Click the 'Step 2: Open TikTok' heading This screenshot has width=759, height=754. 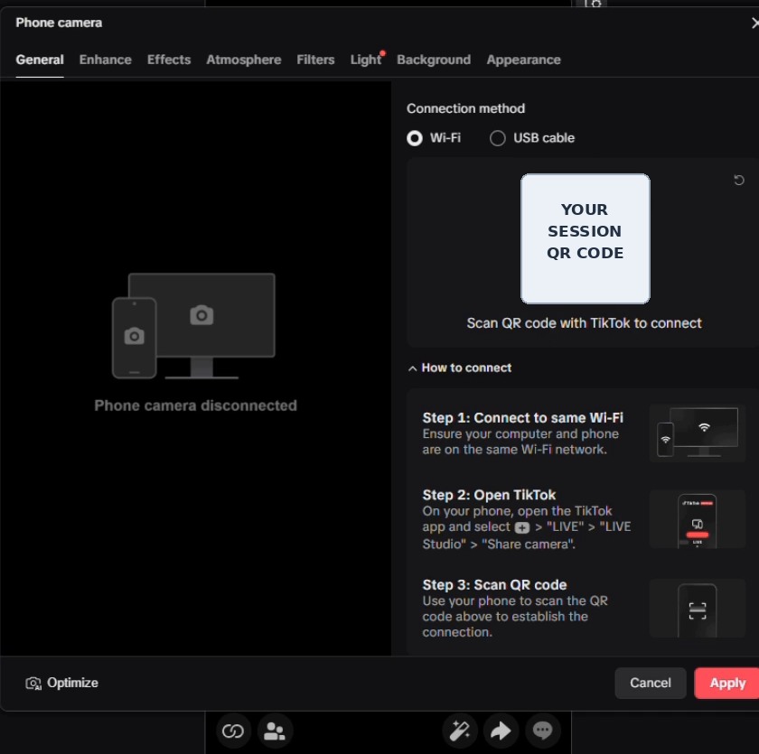click(x=489, y=495)
